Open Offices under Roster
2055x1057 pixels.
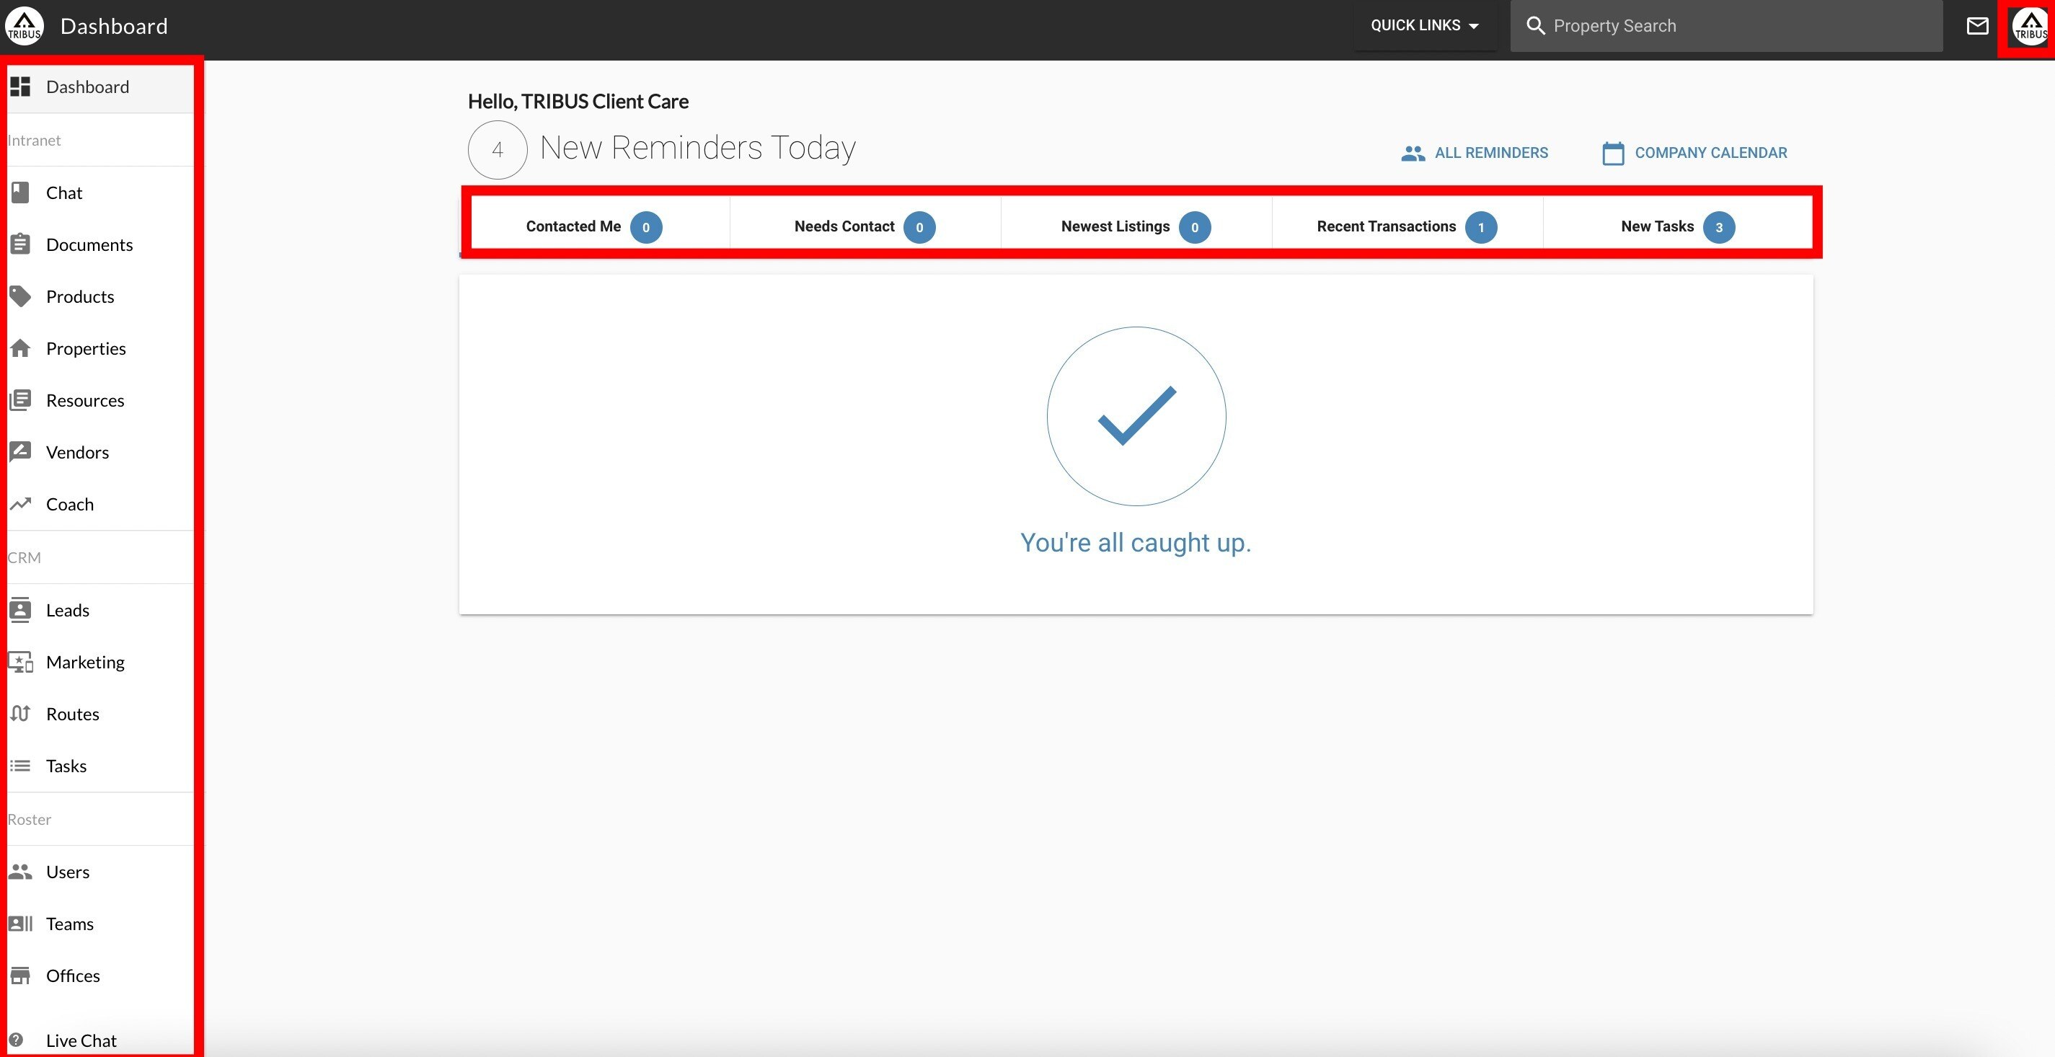tap(100, 976)
